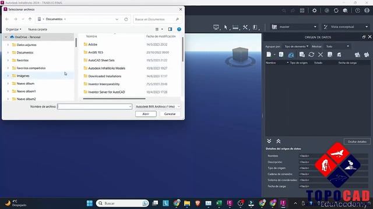The width and height of the screenshot is (373, 209).
Task: Sort by Fecha de modificación column
Action: coord(161,36)
